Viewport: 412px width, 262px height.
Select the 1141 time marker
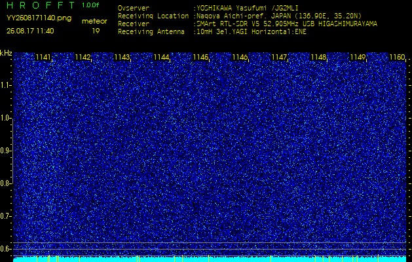tap(43, 57)
